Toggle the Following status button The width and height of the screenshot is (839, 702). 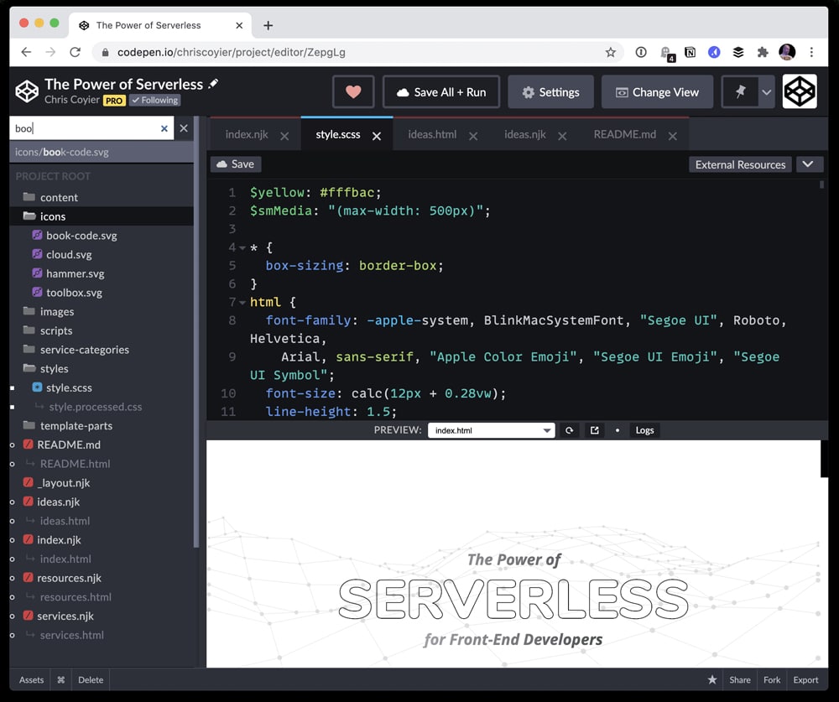[154, 100]
